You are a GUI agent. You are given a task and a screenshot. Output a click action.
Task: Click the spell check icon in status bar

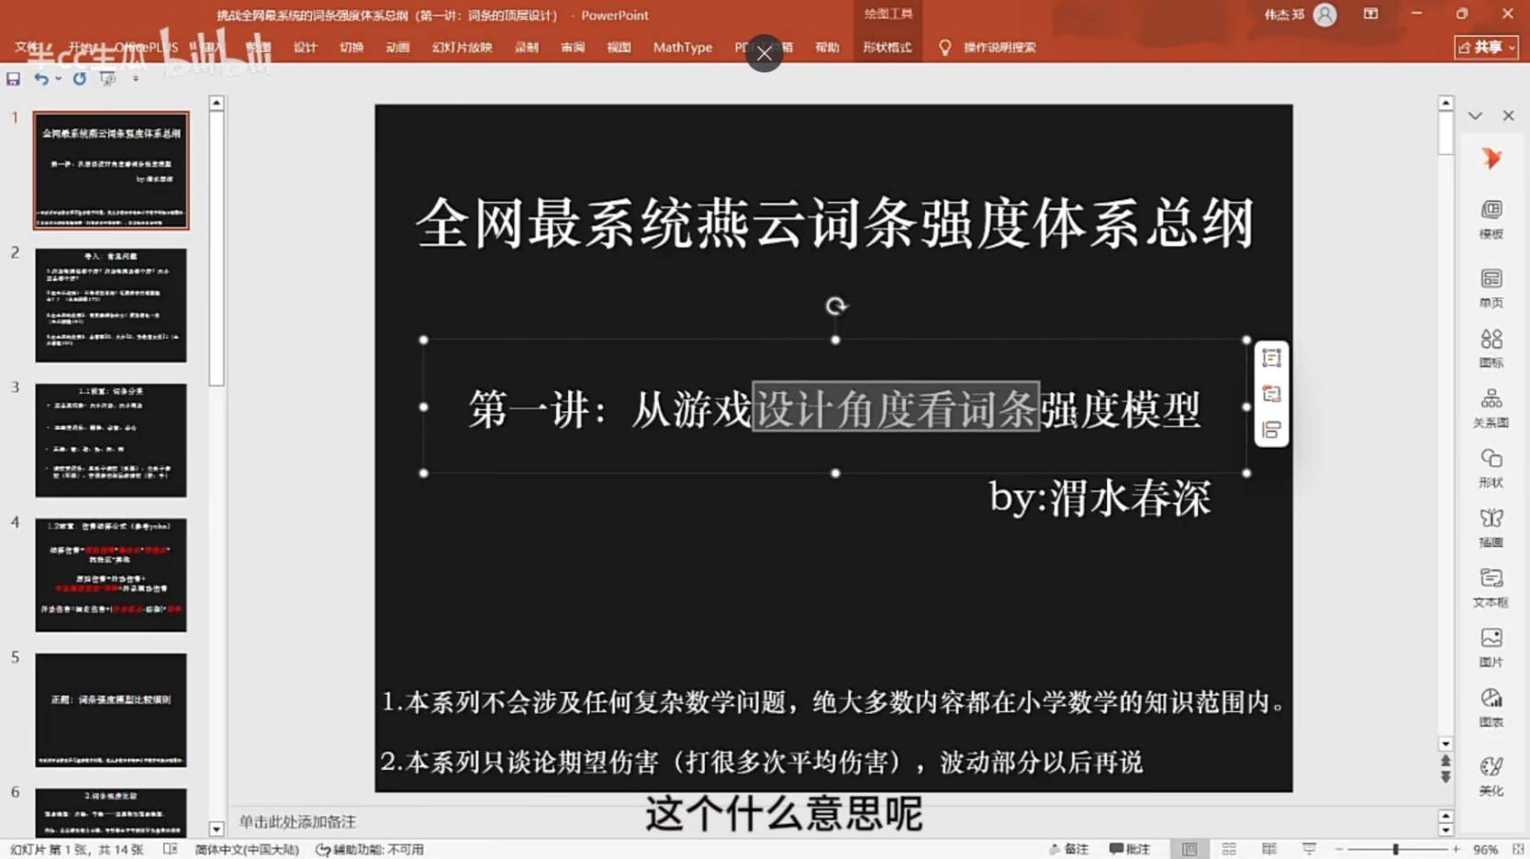pyautogui.click(x=170, y=850)
